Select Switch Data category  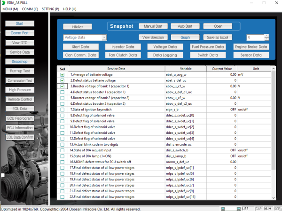[208, 55]
